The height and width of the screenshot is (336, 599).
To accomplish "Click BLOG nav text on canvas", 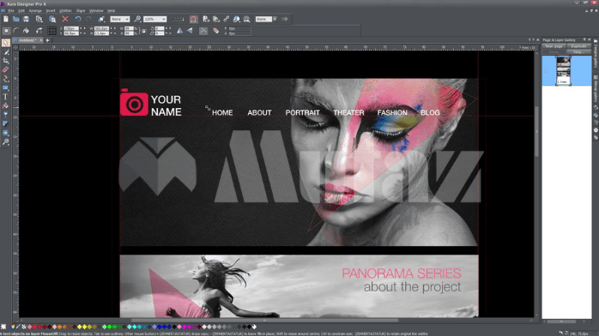I will pyautogui.click(x=430, y=112).
